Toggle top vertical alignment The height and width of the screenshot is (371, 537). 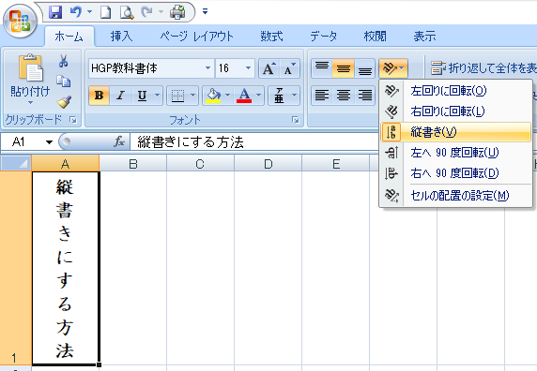pos(322,68)
